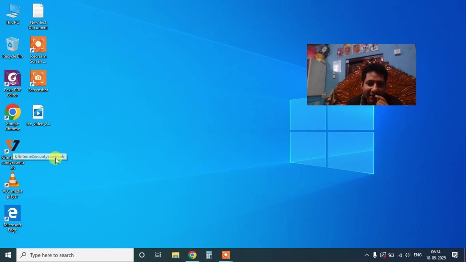Select the Foxit PDF Editor shortcut

[x=12, y=84]
